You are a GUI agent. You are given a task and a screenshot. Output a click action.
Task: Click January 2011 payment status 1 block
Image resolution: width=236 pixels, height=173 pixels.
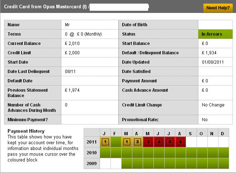[x=105, y=142]
